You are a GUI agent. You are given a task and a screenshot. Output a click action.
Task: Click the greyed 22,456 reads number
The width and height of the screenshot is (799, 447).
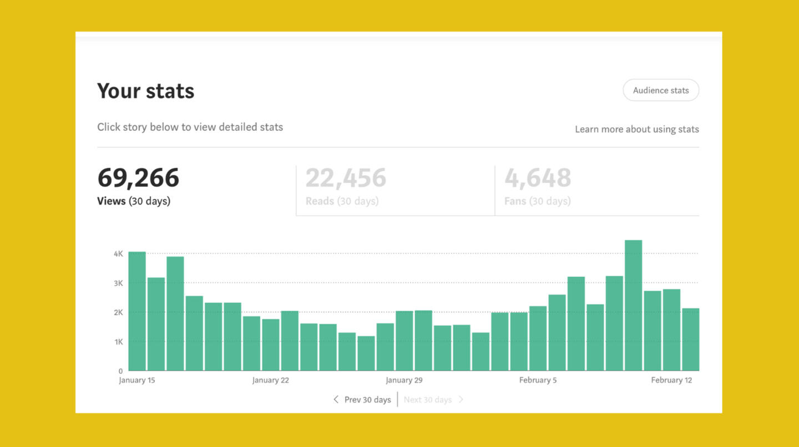(x=346, y=178)
